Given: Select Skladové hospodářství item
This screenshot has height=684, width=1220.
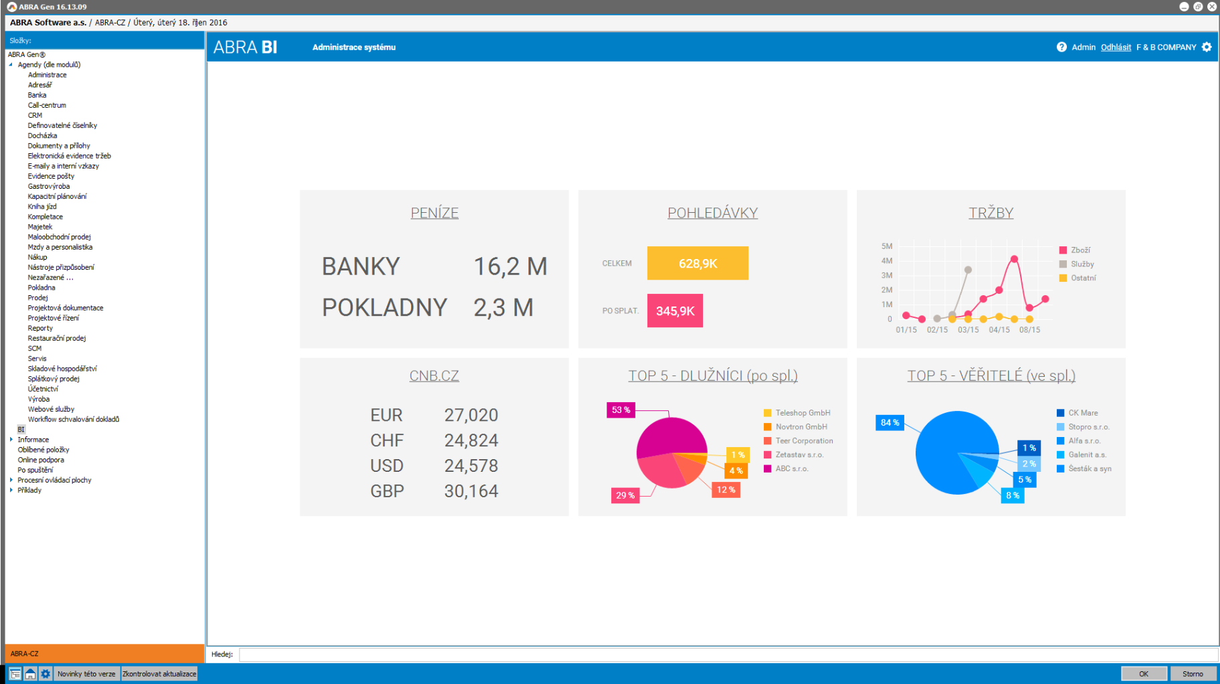Looking at the screenshot, I should pyautogui.click(x=62, y=369).
